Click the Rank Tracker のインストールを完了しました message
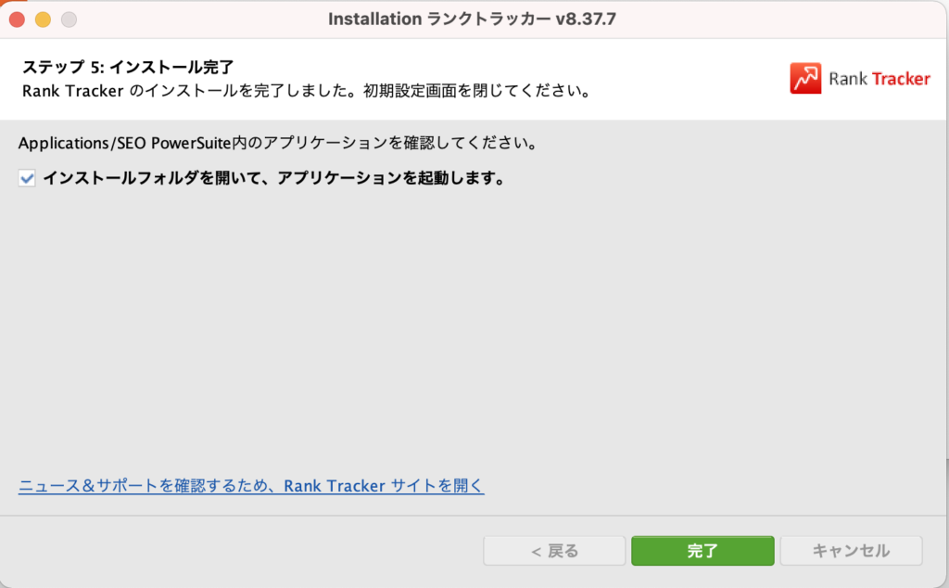 (306, 91)
